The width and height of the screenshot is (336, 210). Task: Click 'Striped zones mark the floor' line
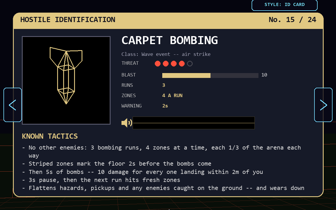tap(117, 164)
